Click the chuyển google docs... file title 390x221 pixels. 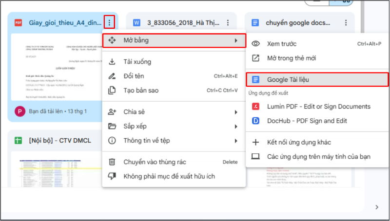coord(298,22)
